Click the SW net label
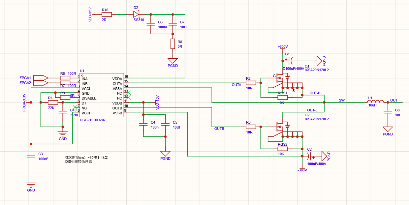The image size is (409, 205). tap(341, 100)
